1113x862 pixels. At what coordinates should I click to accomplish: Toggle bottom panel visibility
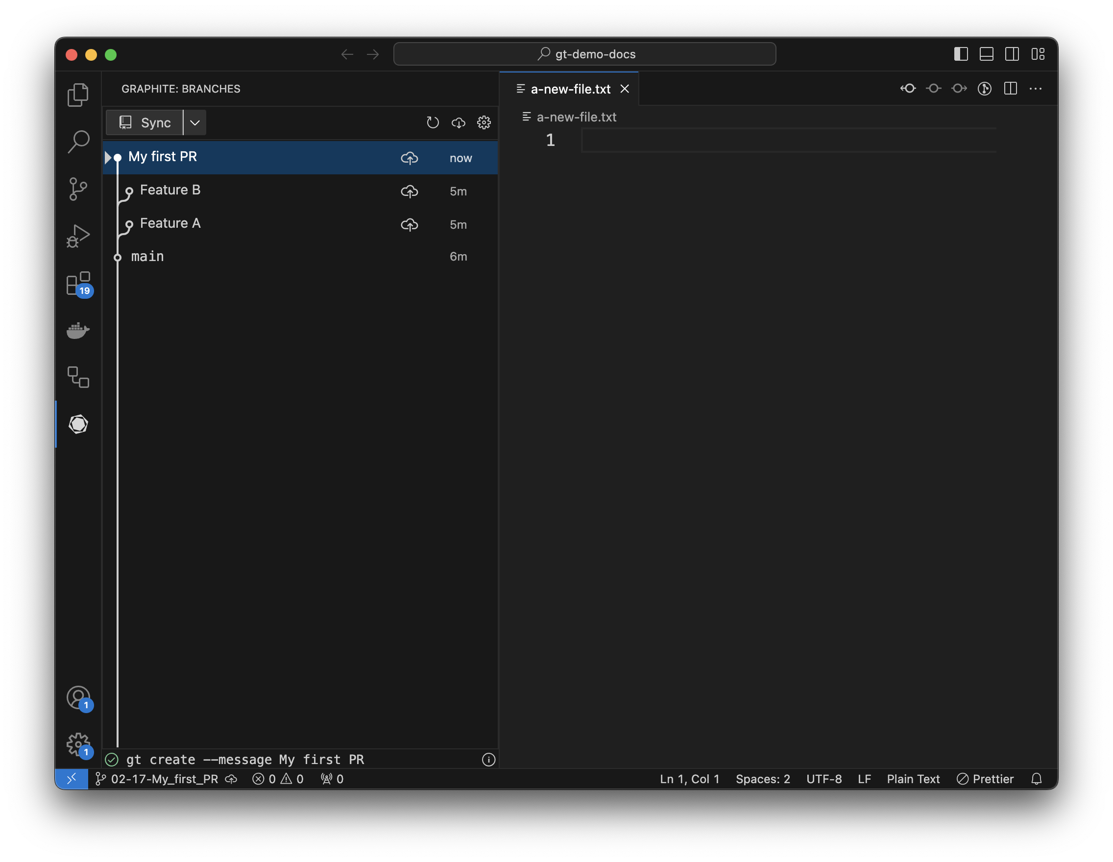click(986, 54)
